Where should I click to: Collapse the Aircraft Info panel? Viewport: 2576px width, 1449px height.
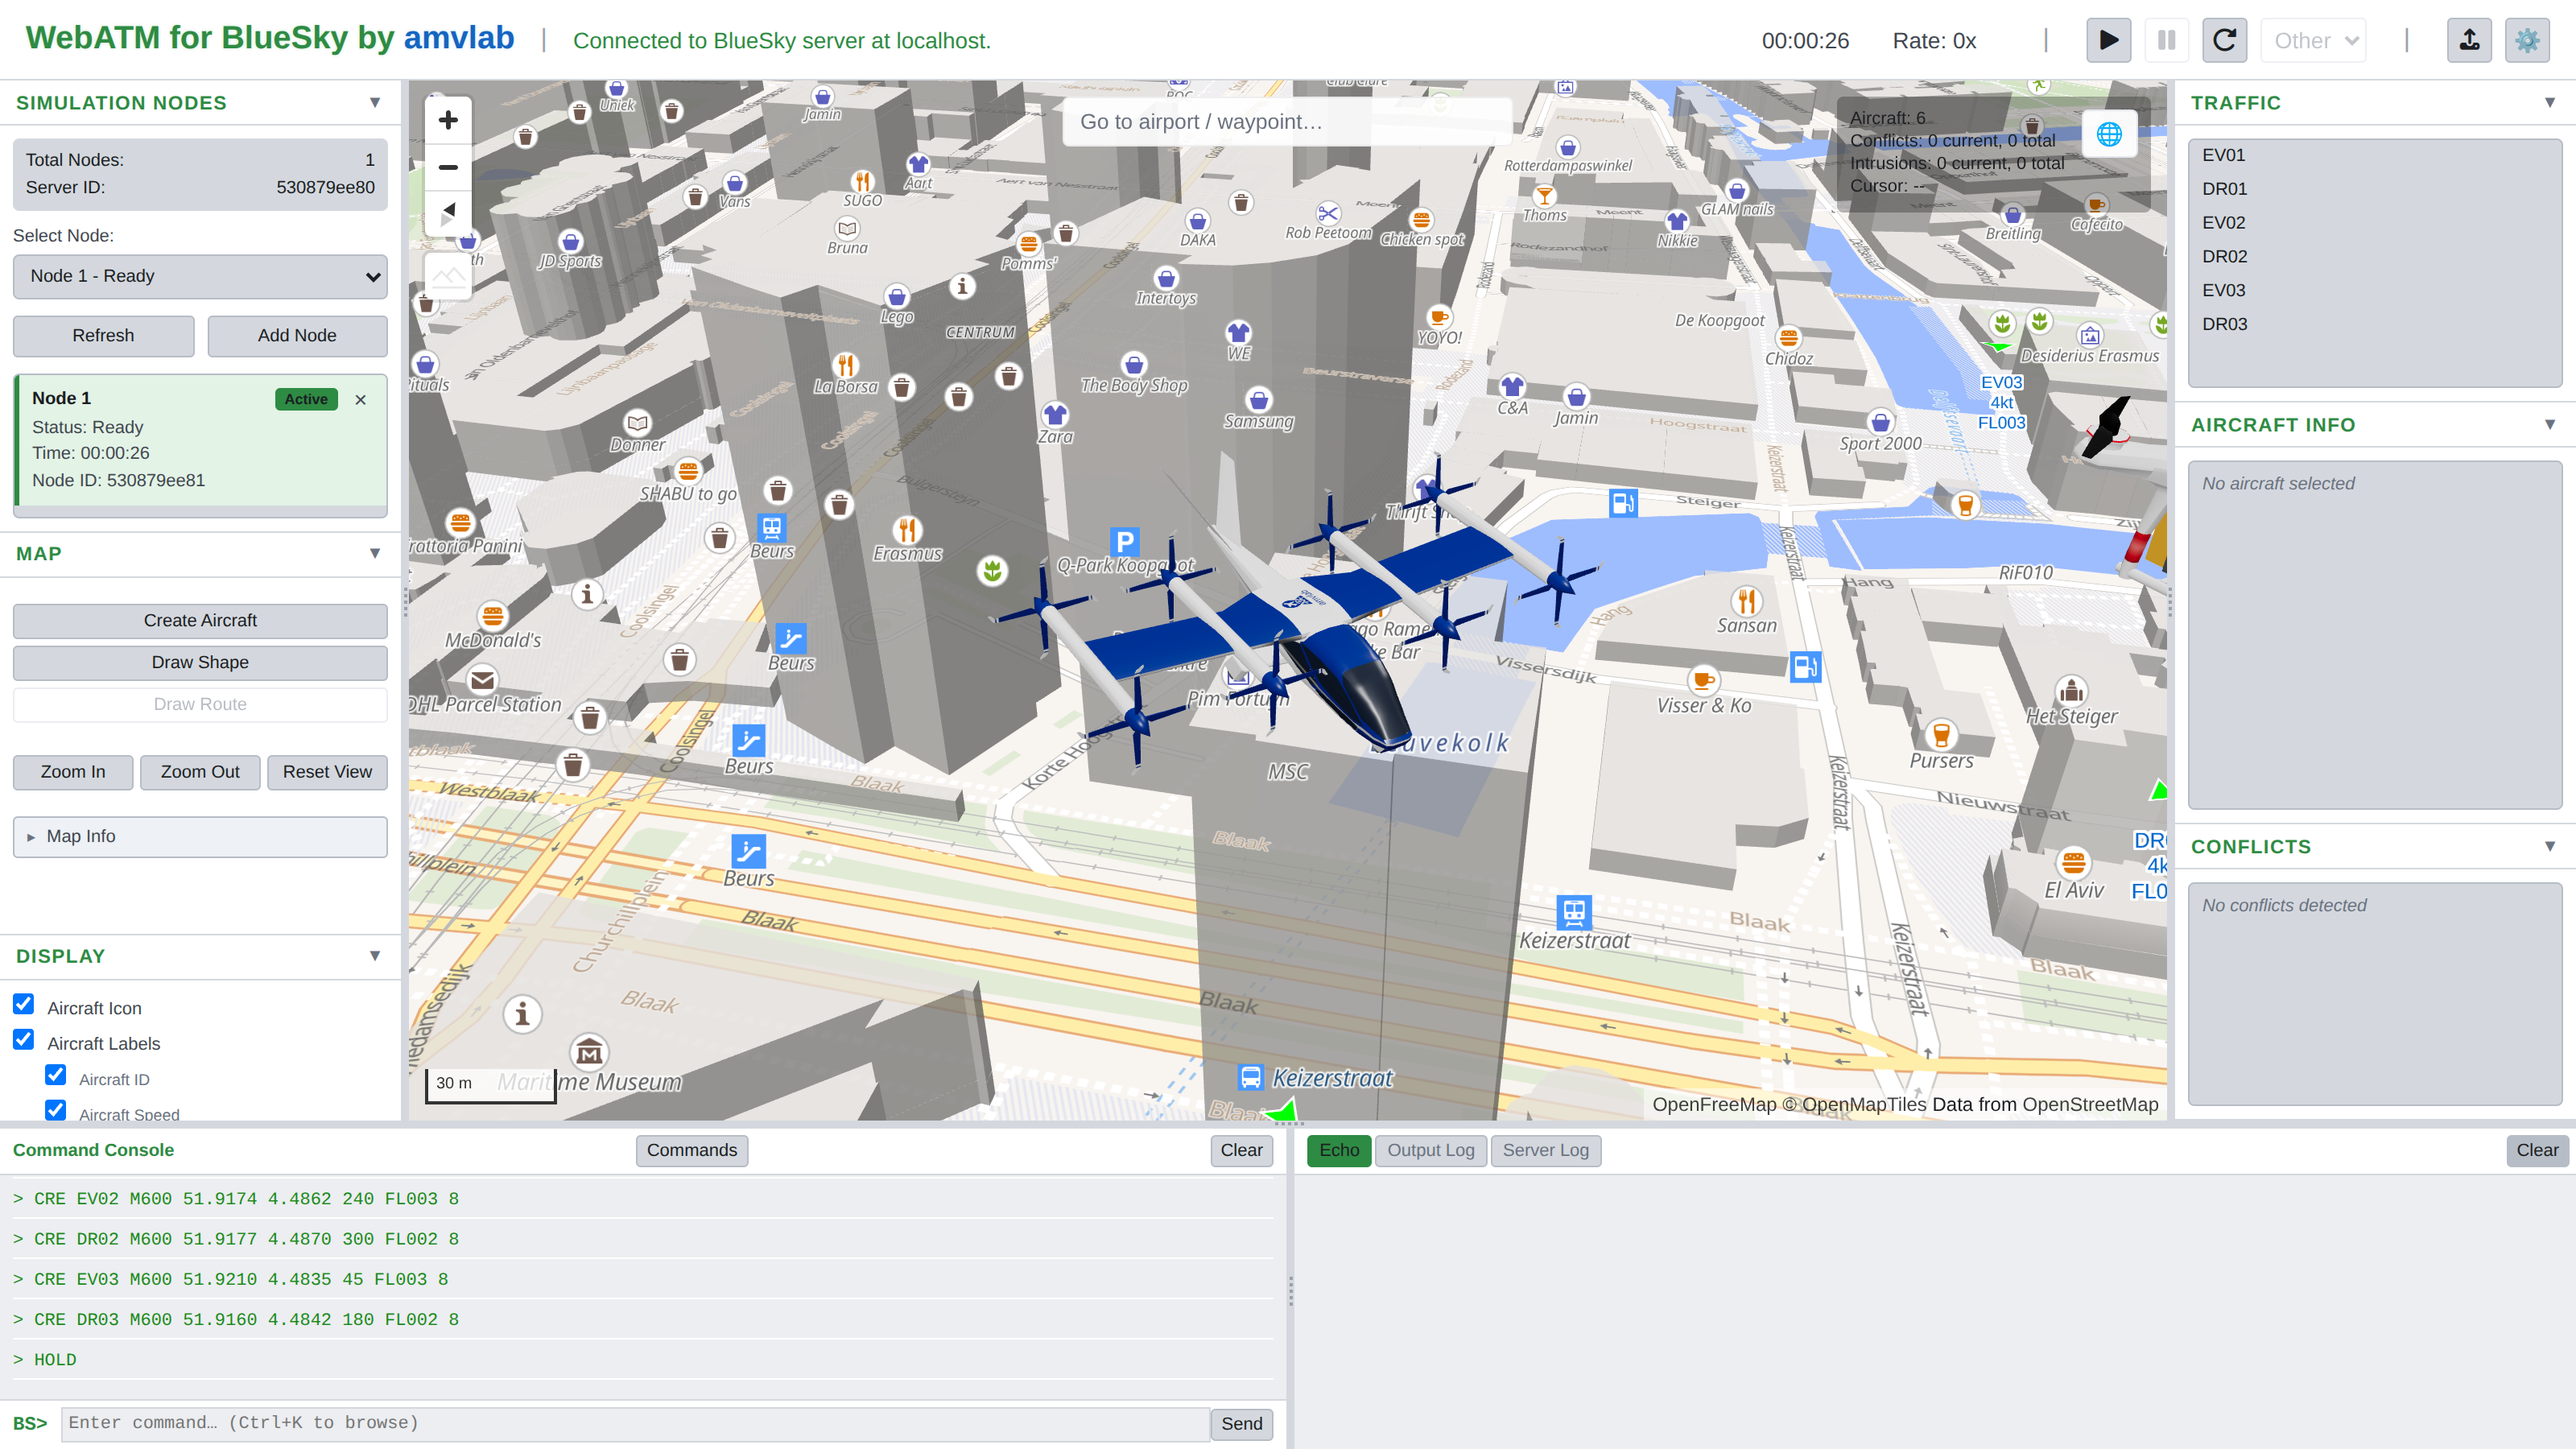pyautogui.click(x=2549, y=424)
